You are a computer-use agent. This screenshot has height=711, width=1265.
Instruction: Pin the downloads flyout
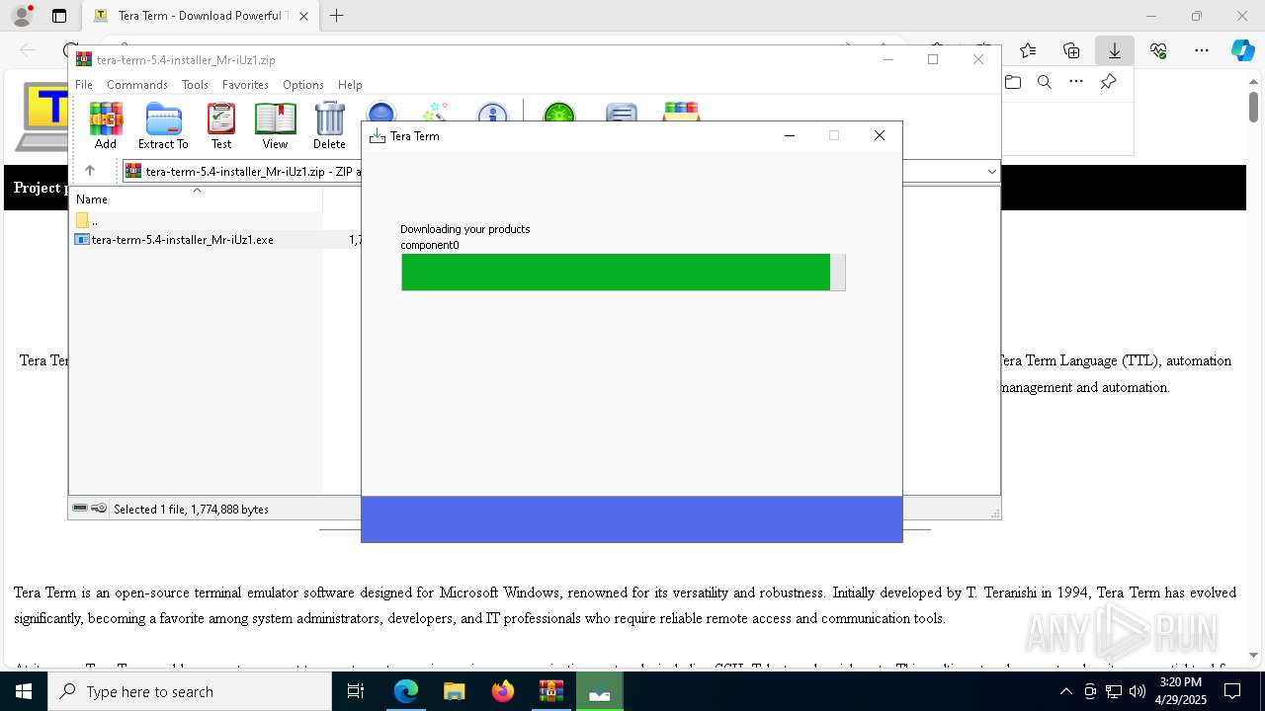[1108, 82]
